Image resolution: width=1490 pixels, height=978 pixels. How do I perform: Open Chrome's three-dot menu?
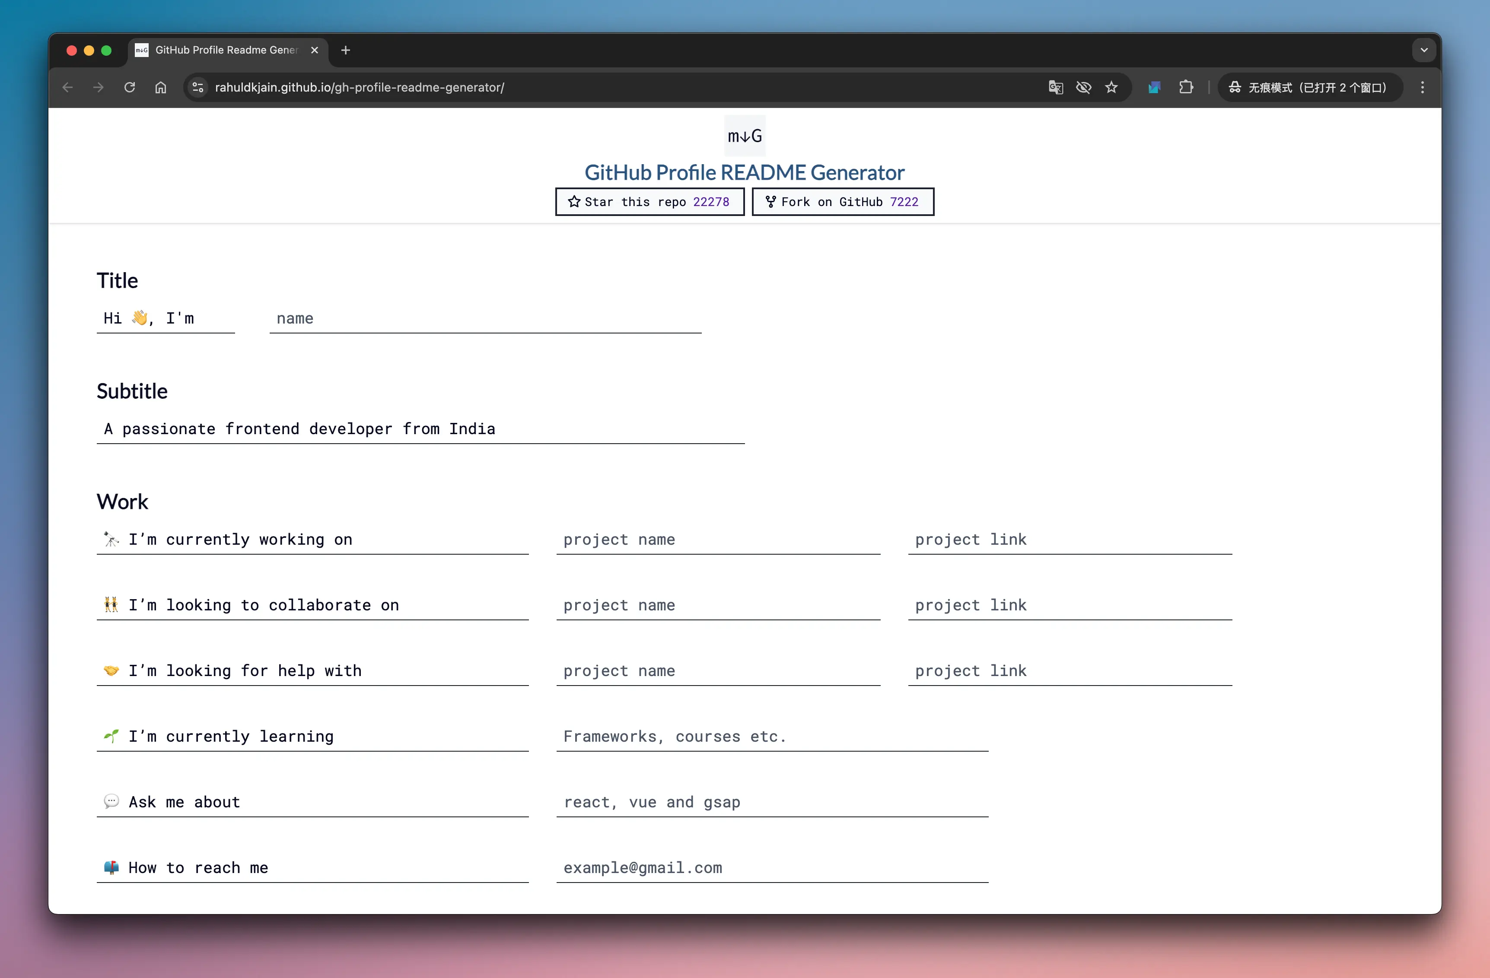tap(1423, 88)
